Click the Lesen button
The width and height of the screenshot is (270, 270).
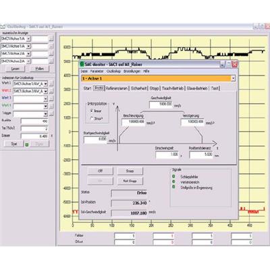15,69
